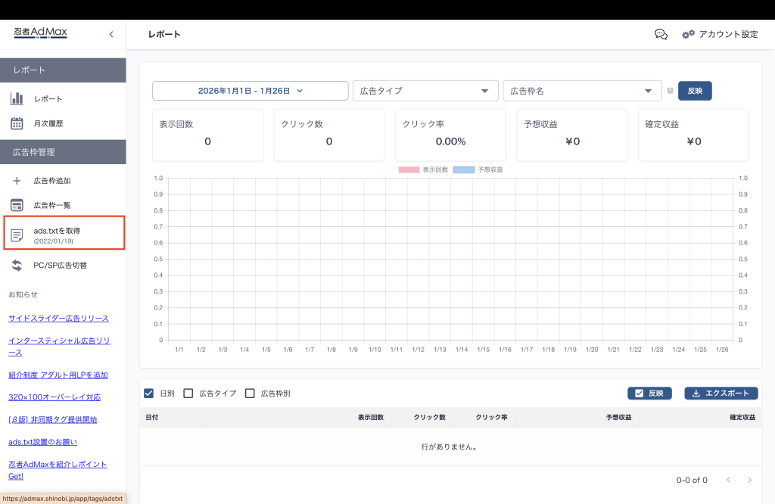This screenshot has height=504, width=775.
Task: Open account settings gear icon
Action: 688,34
